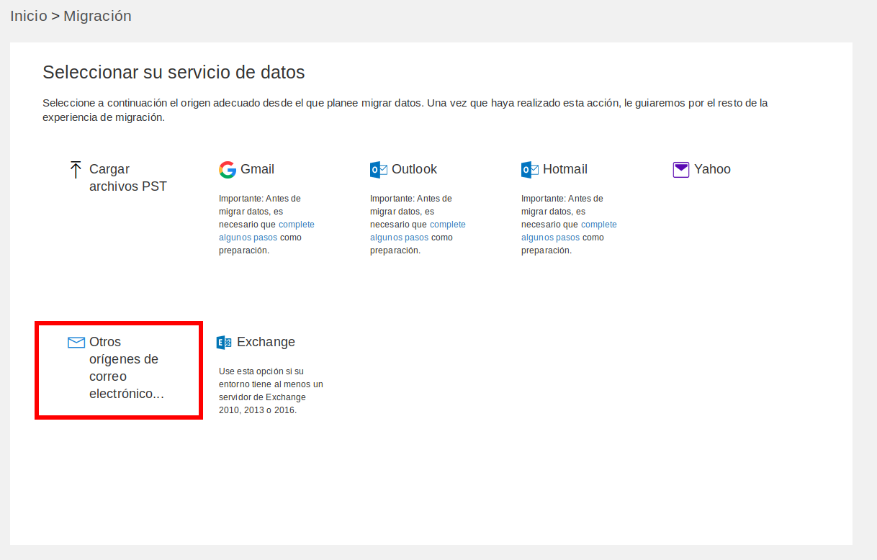The image size is (877, 560).
Task: Choose Gmail as data service
Action: pos(257,169)
